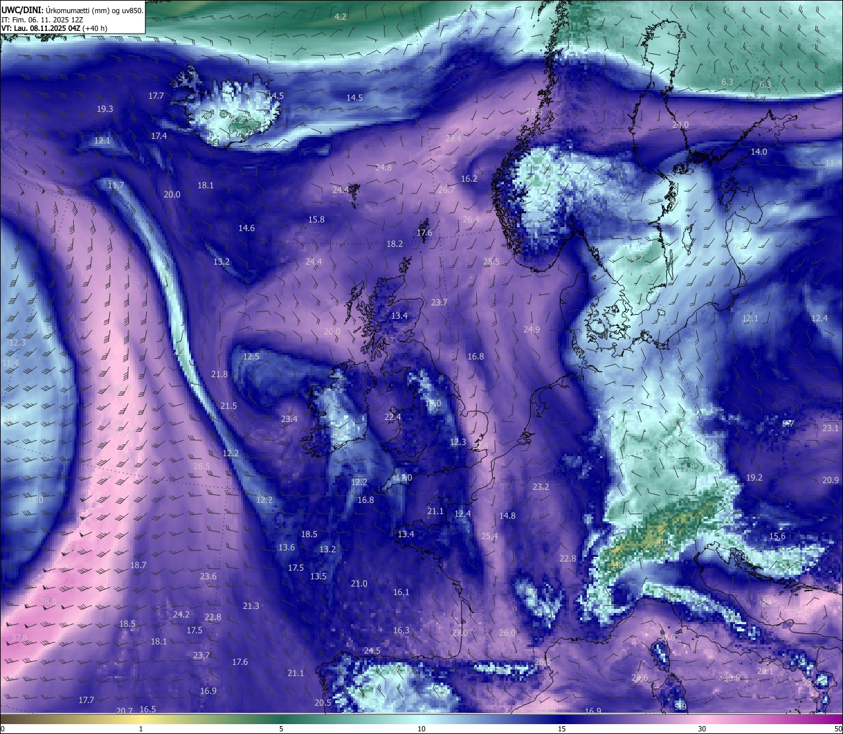Click the 16.1 map value

(x=401, y=592)
